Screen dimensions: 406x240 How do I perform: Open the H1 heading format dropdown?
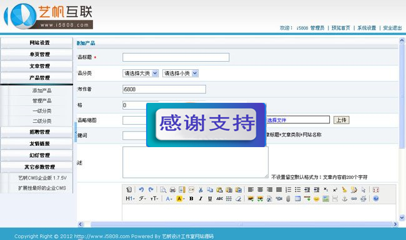pyautogui.click(x=131, y=199)
